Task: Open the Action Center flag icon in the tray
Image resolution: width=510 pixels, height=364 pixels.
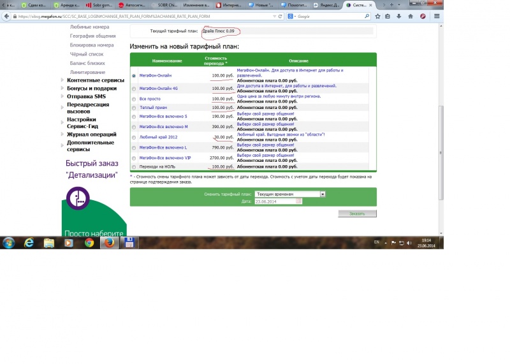Action: tap(393, 243)
